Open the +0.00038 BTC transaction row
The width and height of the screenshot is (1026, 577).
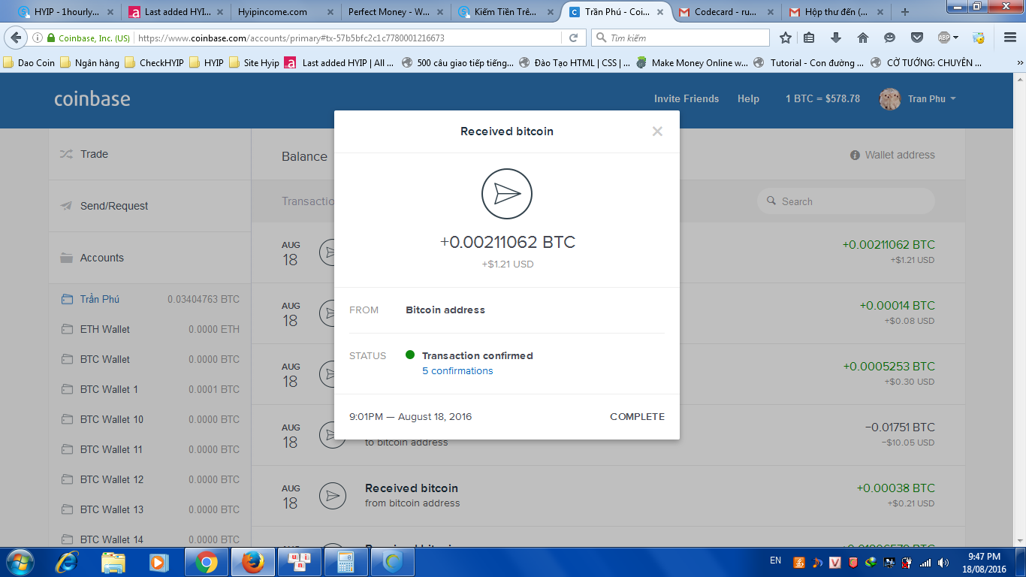(608, 496)
